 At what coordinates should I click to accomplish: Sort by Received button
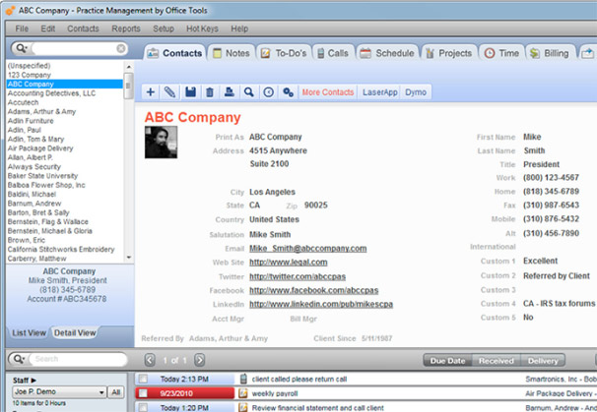pyautogui.click(x=497, y=360)
